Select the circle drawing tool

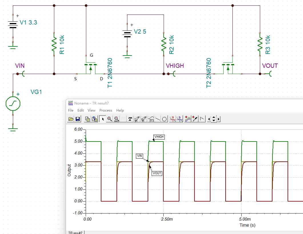pyautogui.click(x=164, y=119)
